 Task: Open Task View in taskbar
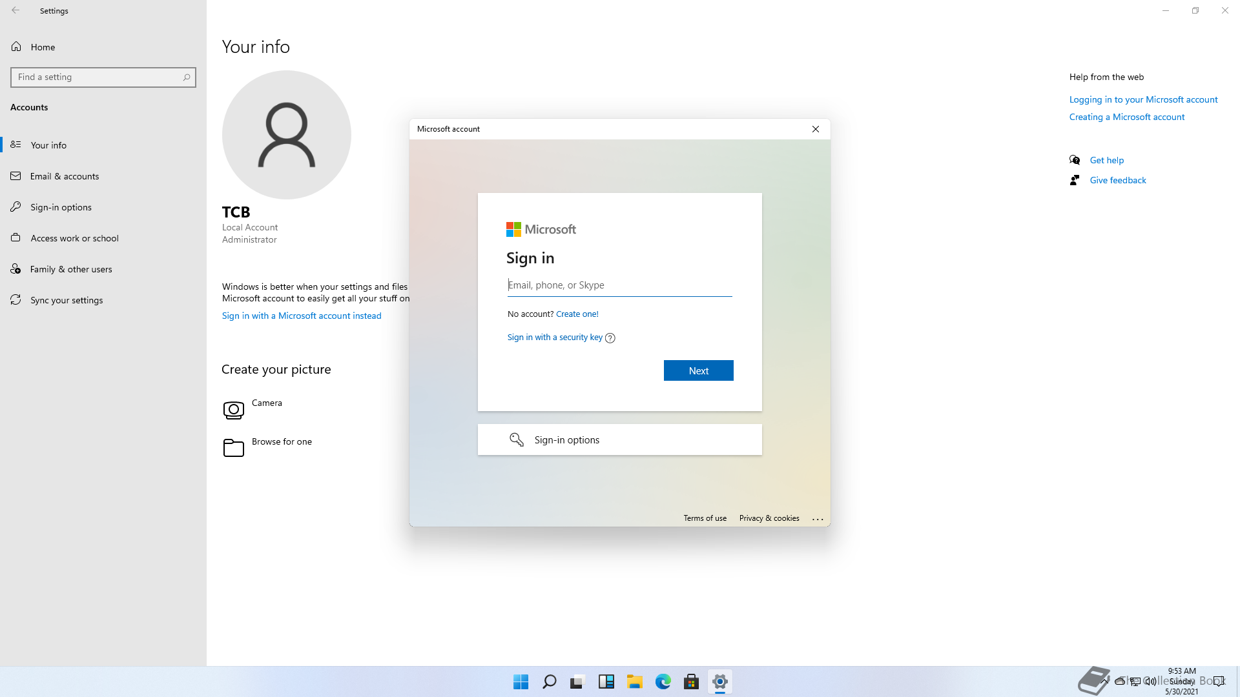click(577, 682)
